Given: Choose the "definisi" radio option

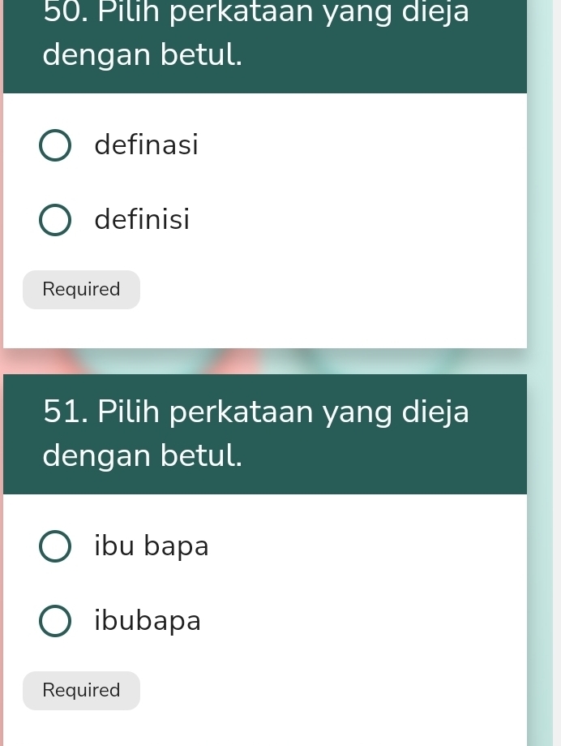Looking at the screenshot, I should pyautogui.click(x=55, y=220).
